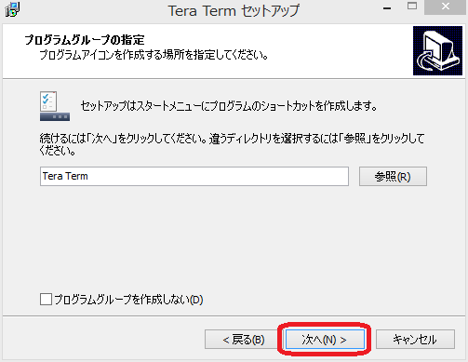Click the disabled maximize window icon
468x362 pixels.
tap(412, 7)
